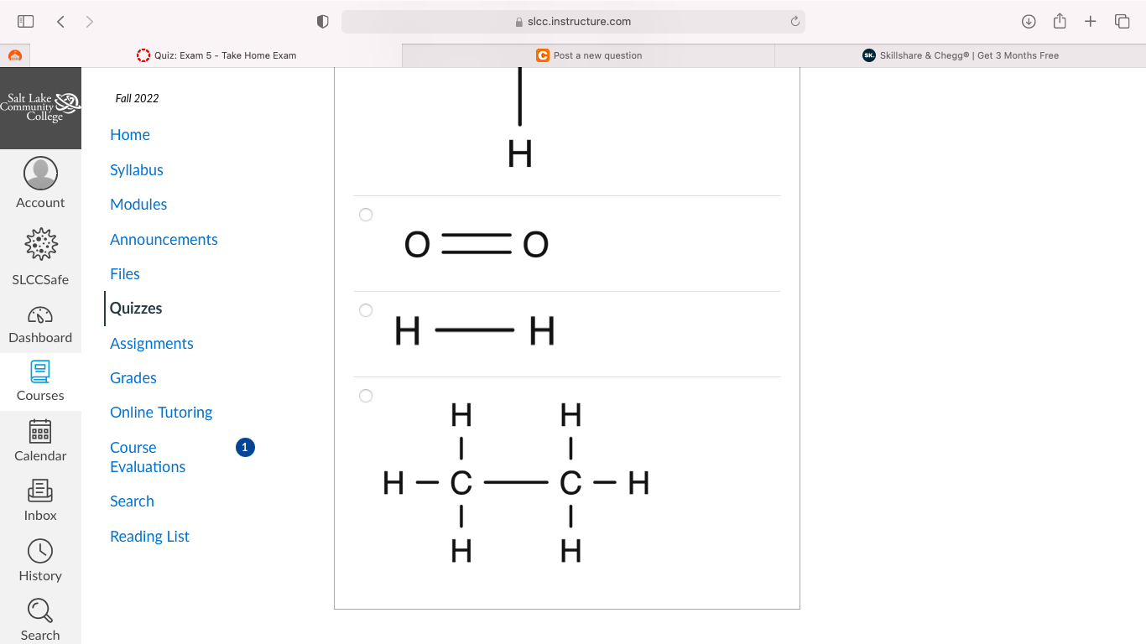Open the Syllabus page

(136, 169)
